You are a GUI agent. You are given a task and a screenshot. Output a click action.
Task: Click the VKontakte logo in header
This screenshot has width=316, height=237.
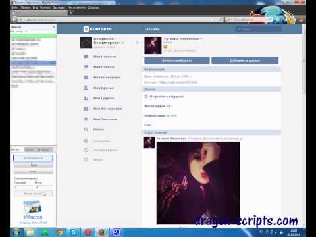[97, 29]
